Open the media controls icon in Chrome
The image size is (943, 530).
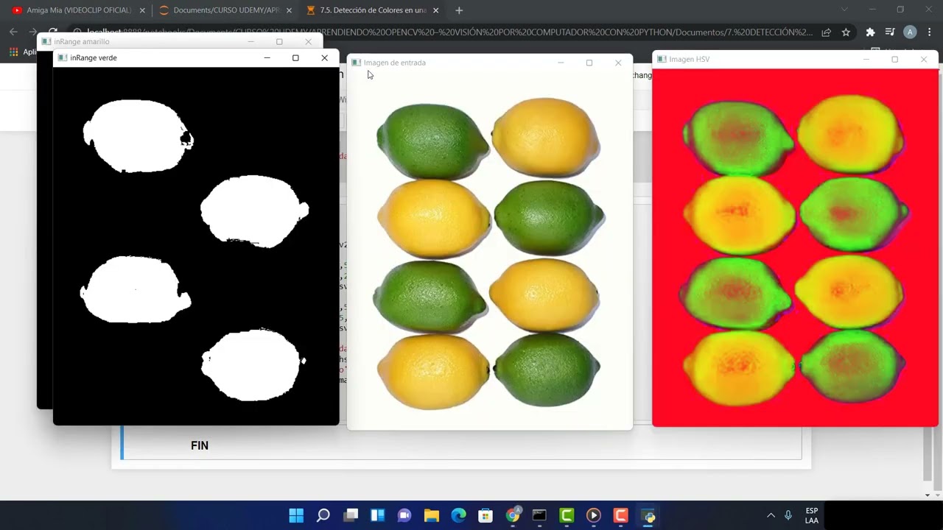pos(890,32)
